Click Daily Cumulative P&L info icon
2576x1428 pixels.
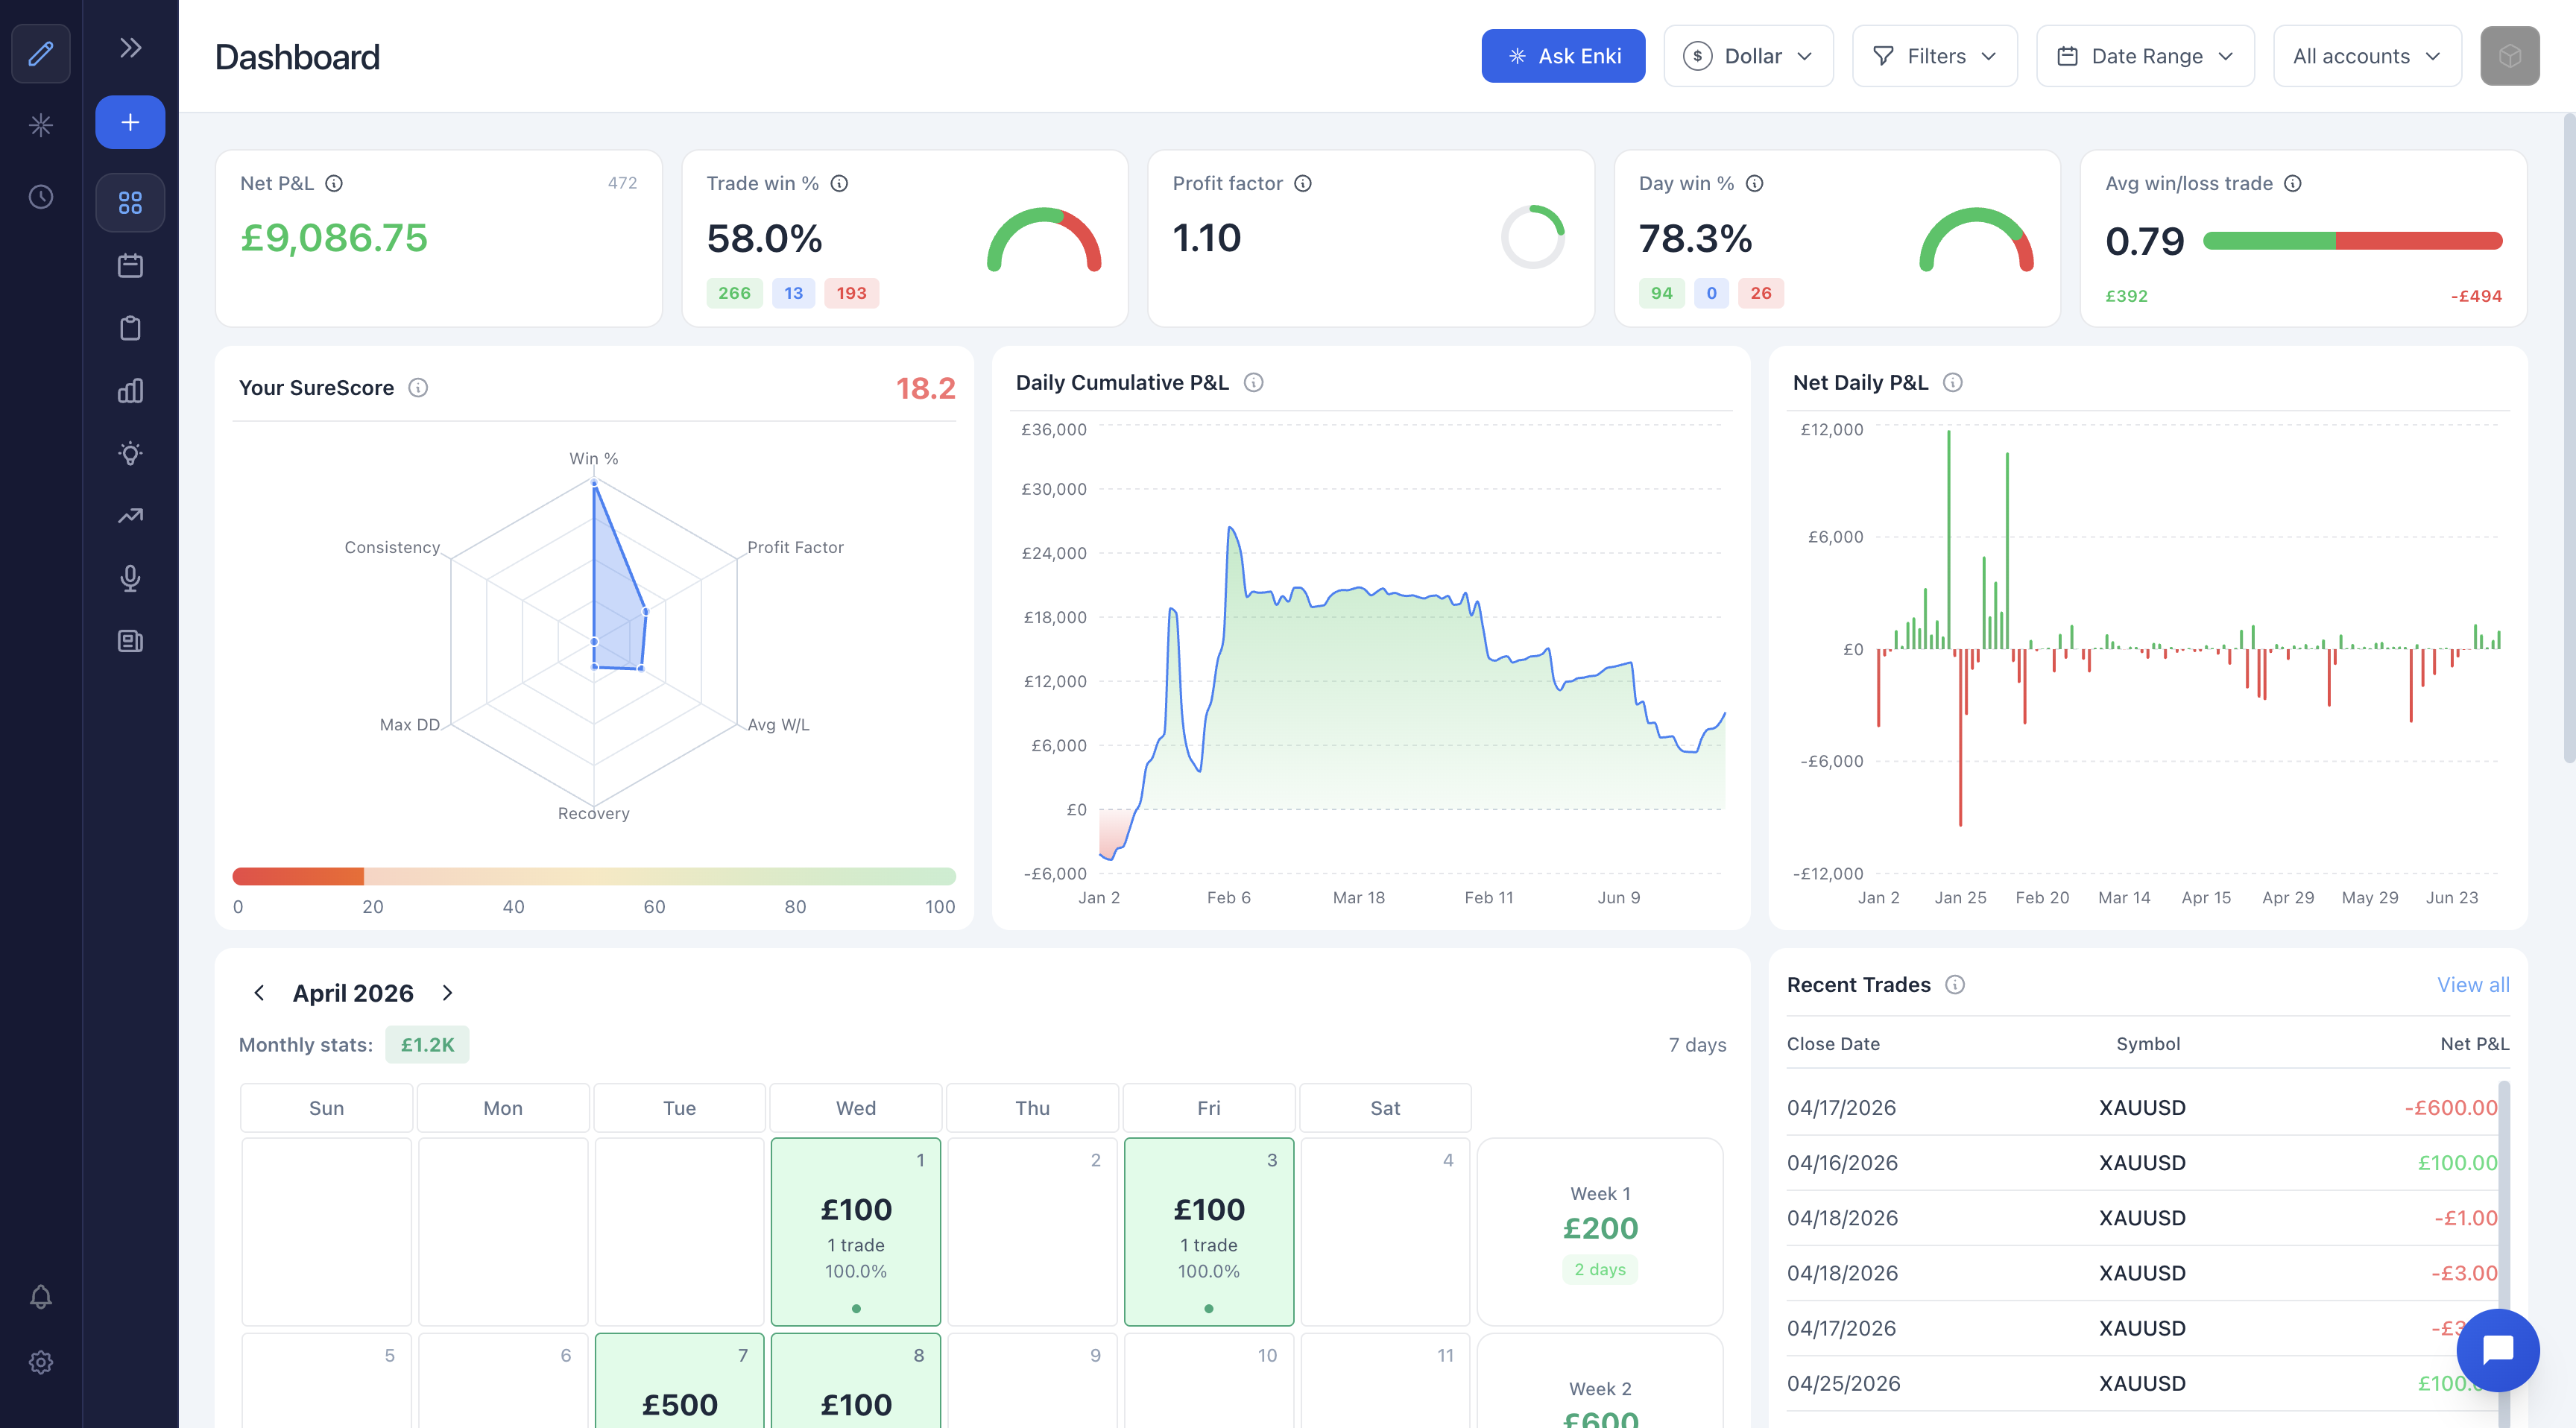[x=1253, y=383]
